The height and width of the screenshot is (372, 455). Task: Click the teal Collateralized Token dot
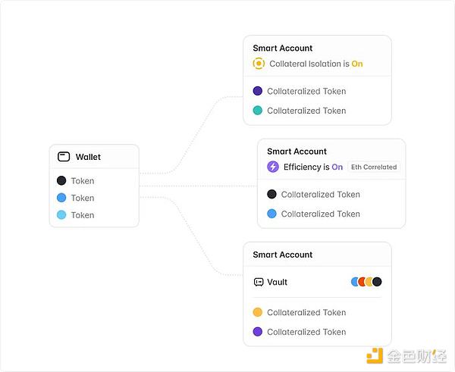pos(258,111)
